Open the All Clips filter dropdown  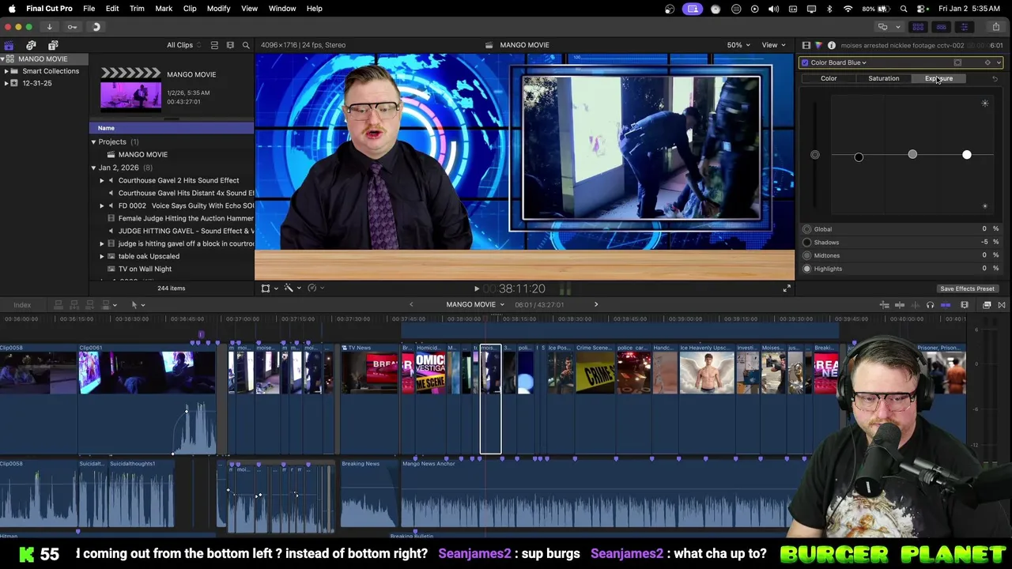183,45
